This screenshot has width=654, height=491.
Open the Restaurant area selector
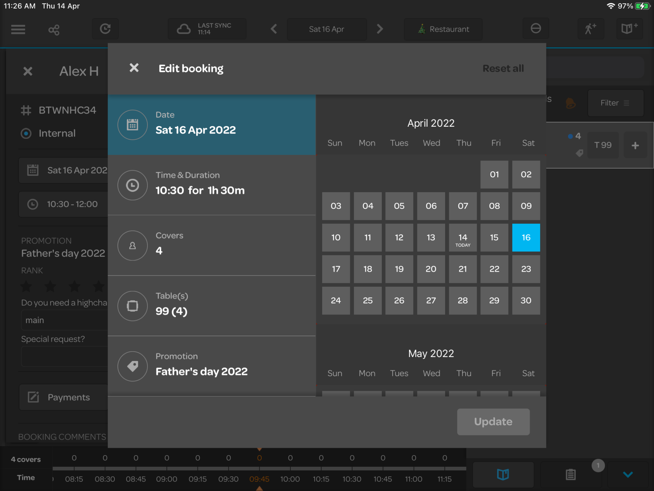(x=443, y=29)
